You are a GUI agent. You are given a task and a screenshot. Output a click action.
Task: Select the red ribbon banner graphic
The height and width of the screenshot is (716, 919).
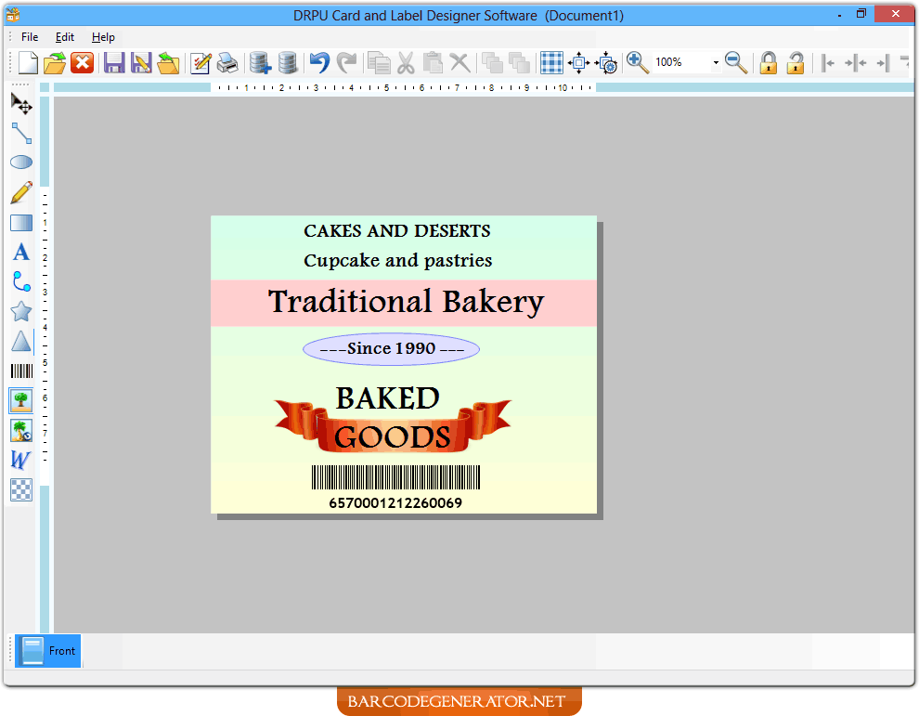point(393,426)
